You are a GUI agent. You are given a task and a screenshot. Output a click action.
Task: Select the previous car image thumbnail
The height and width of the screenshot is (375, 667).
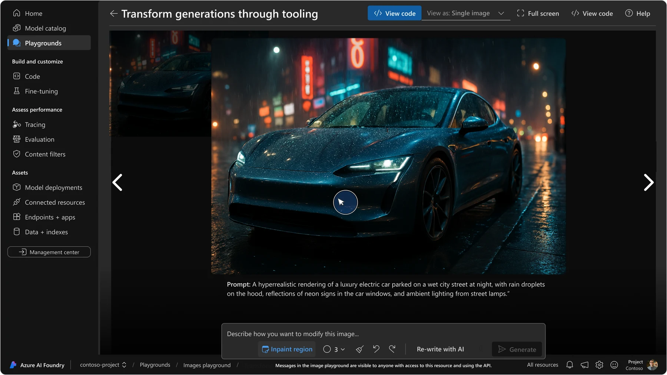(x=160, y=84)
